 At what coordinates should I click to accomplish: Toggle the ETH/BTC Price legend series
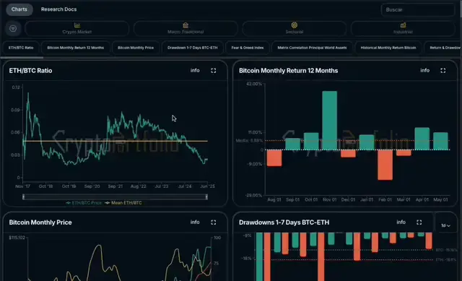pyautogui.click(x=84, y=203)
